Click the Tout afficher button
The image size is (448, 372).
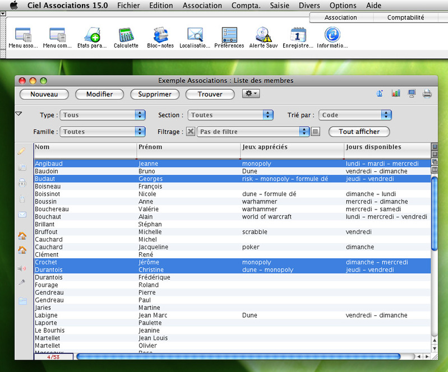359,132
